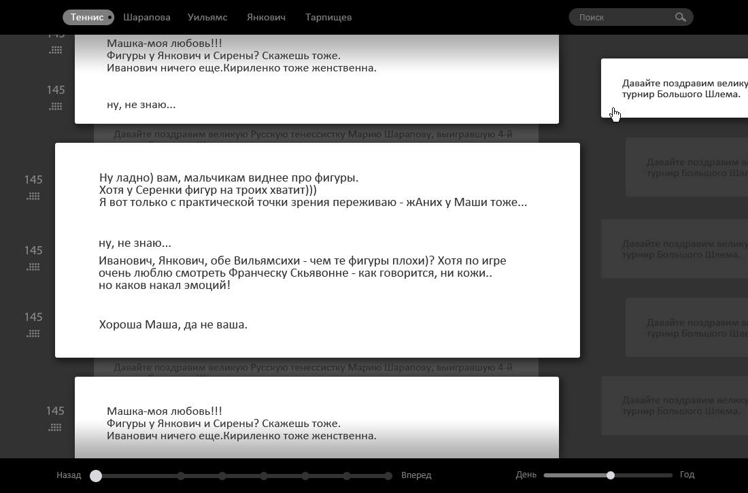
Task: Open highlighted white 'Давайте поздравим' card on right
Action: (x=675, y=88)
